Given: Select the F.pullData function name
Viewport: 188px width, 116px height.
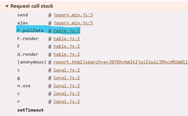Looking at the screenshot, I should pyautogui.click(x=30, y=31).
